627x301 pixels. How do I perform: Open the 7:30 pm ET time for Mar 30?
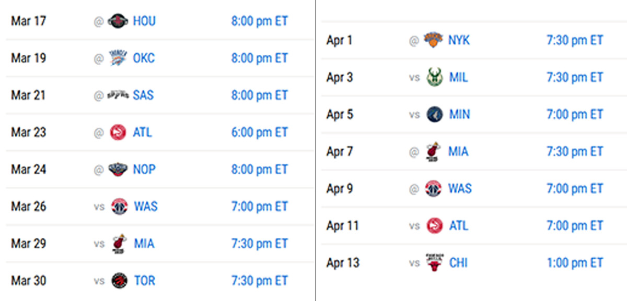pyautogui.click(x=259, y=281)
